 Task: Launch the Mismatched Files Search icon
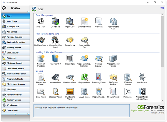[55, 40]
